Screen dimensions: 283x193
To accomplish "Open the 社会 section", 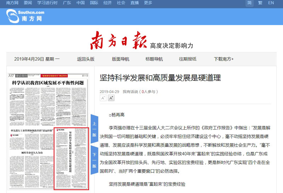I will [121, 3].
